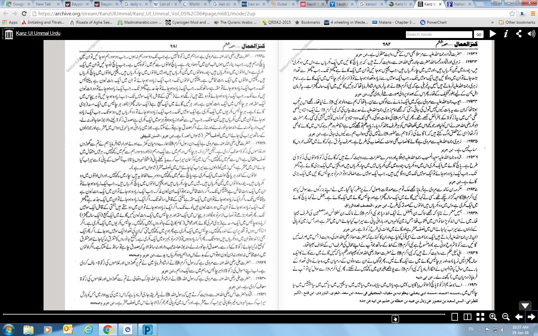Open the share this book icon

[x=519, y=34]
